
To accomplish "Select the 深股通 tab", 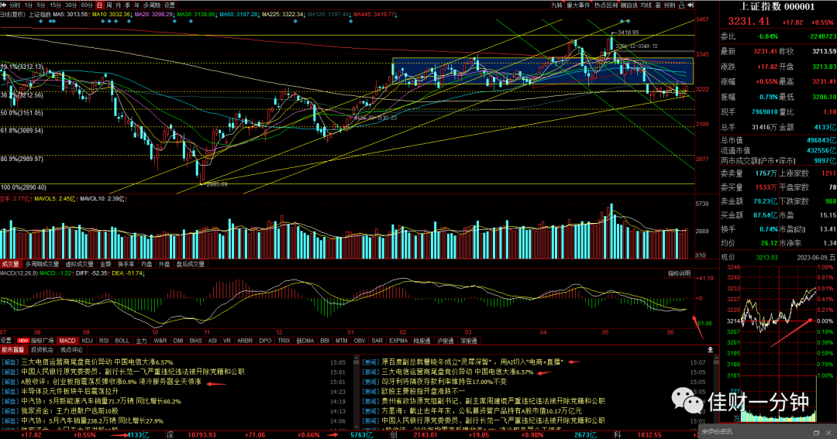I will 469,341.
